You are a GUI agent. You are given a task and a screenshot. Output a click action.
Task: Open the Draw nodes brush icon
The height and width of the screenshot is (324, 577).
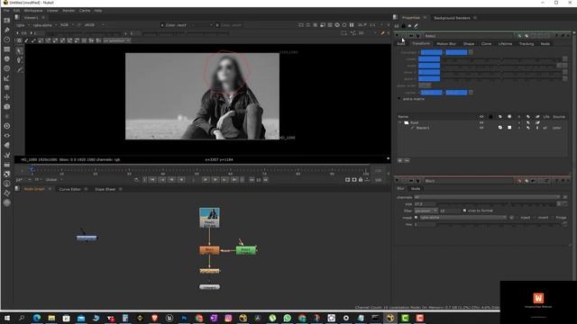point(6,30)
